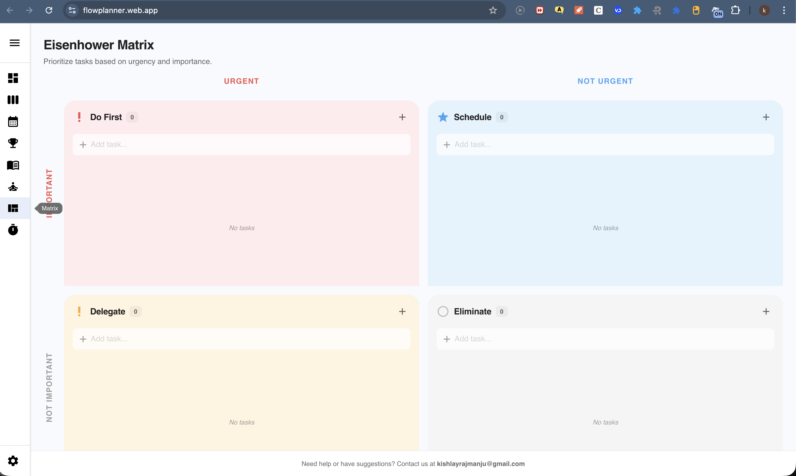The height and width of the screenshot is (476, 796).
Task: Select the Schedule star icon
Action: tap(443, 117)
